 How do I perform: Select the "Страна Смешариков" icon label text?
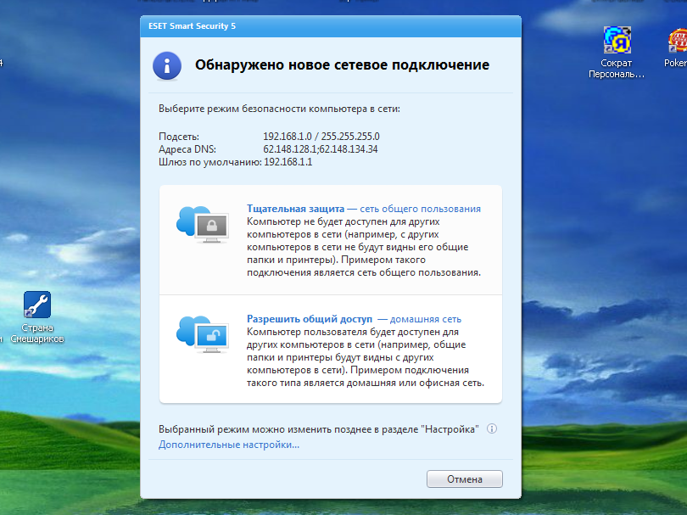[37, 333]
